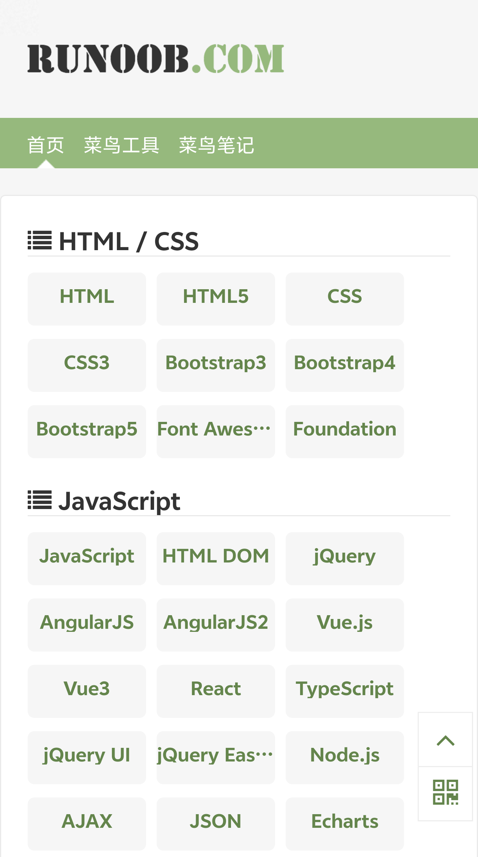Select the 首页 tab
Image resolution: width=478 pixels, height=857 pixels.
(x=46, y=145)
